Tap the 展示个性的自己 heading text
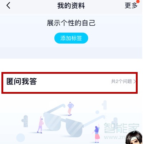The height and width of the screenshot is (144, 143). point(71,23)
